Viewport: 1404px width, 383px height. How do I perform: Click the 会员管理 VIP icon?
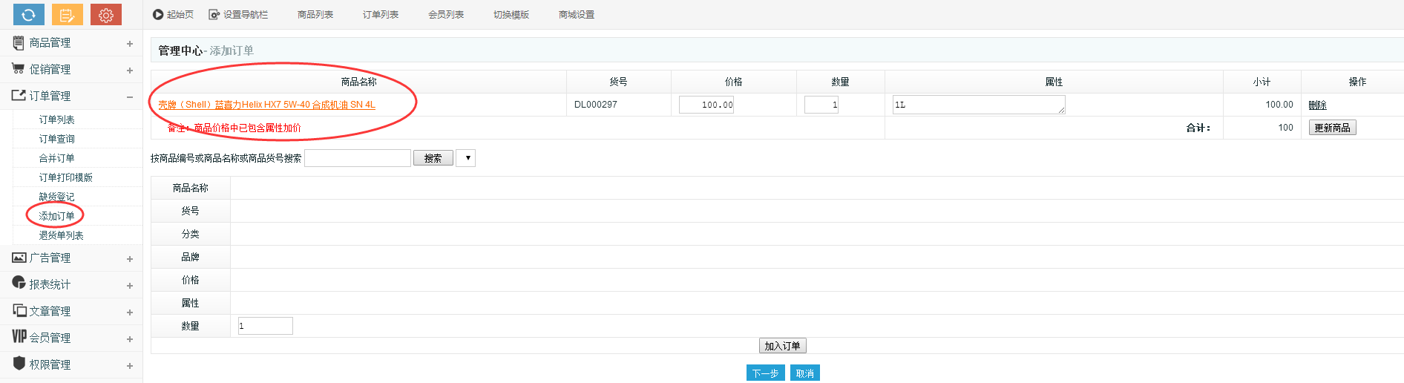point(19,337)
